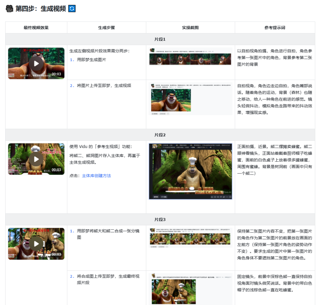Click the history clock icon in the Vidu toolbar
Image resolution: width=319 pixels, height=305 pixels.
pyautogui.click(x=221, y=197)
